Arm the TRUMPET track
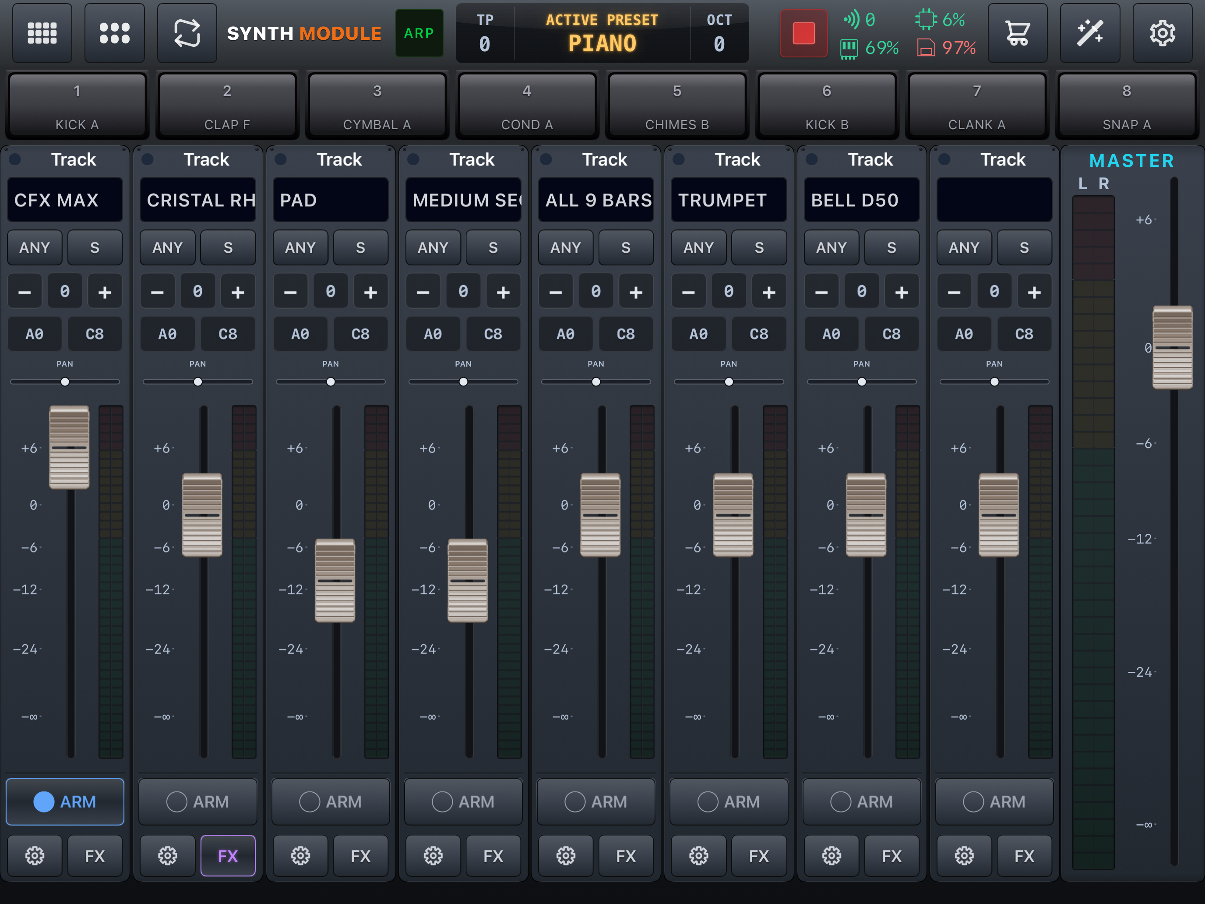 point(729,802)
